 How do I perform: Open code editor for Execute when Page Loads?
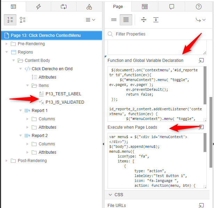tap(201, 127)
